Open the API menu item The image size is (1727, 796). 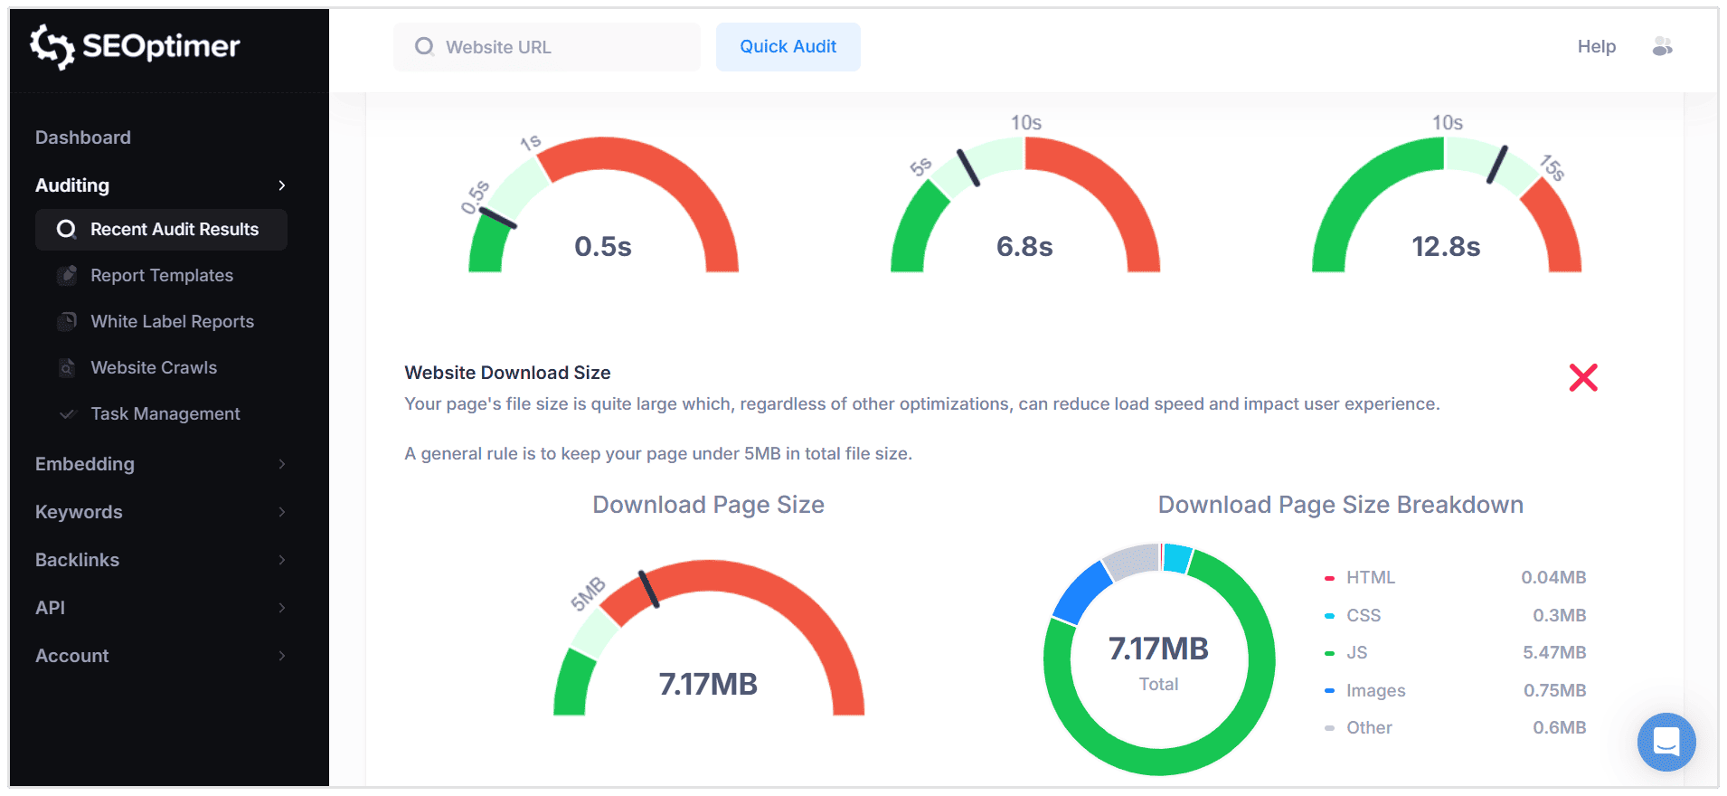click(x=51, y=608)
